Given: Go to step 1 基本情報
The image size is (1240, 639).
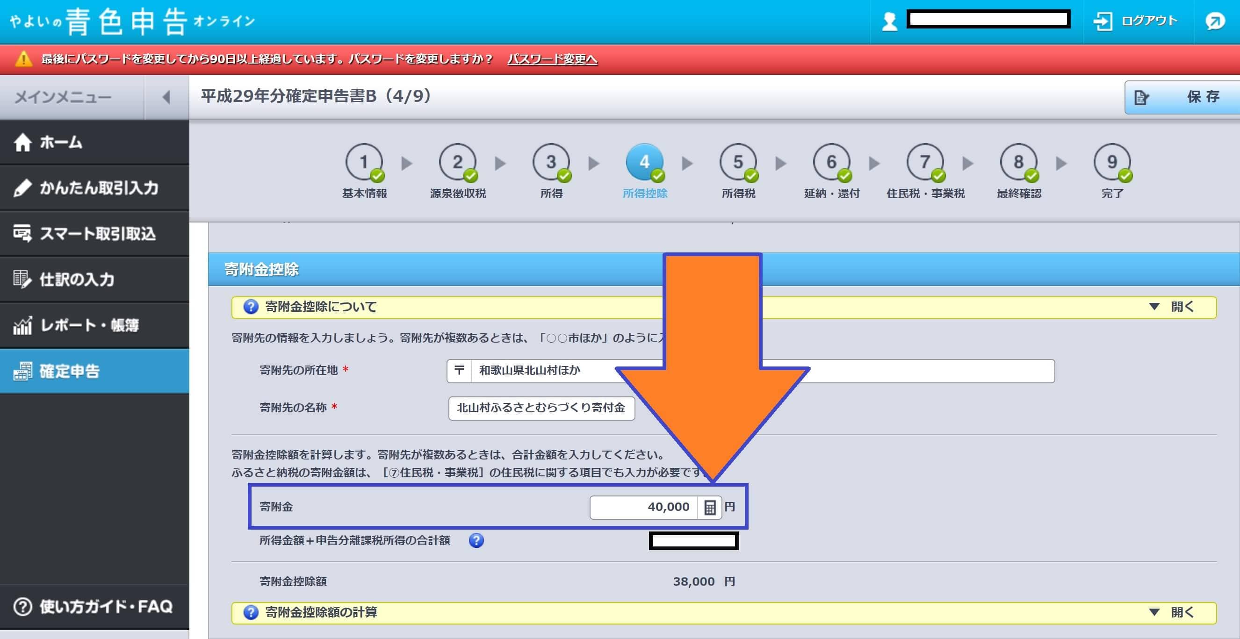Looking at the screenshot, I should pos(364,171).
